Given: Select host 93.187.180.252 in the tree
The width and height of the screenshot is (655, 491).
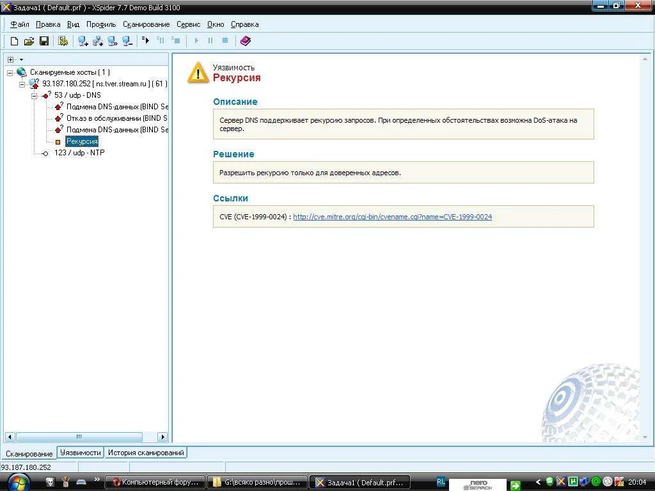Looking at the screenshot, I should click(105, 84).
